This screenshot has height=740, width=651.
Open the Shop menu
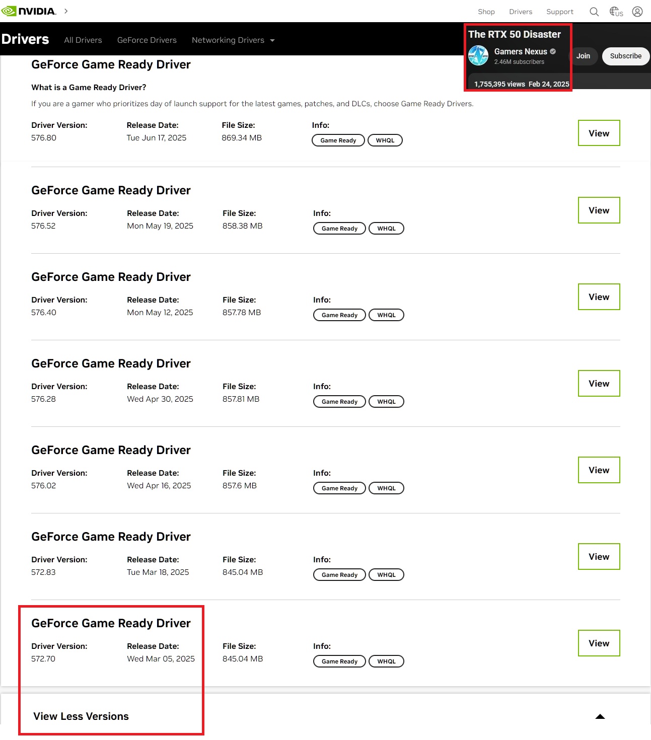(x=486, y=12)
